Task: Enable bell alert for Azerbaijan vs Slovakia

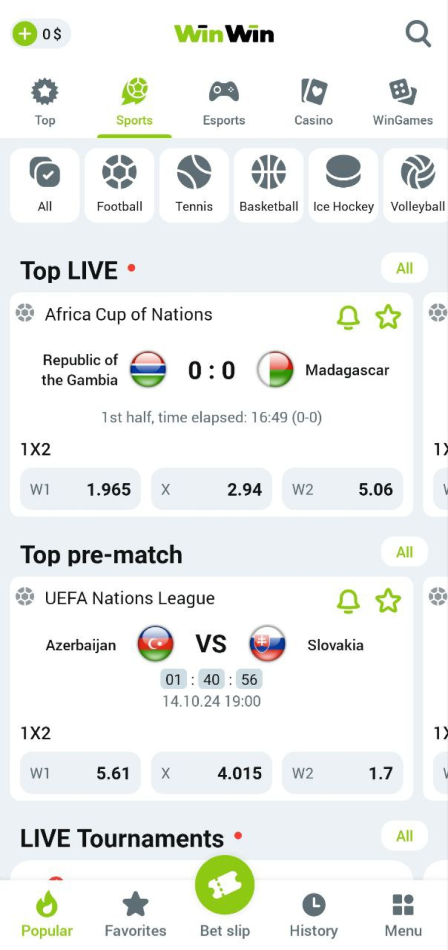Action: pyautogui.click(x=348, y=601)
